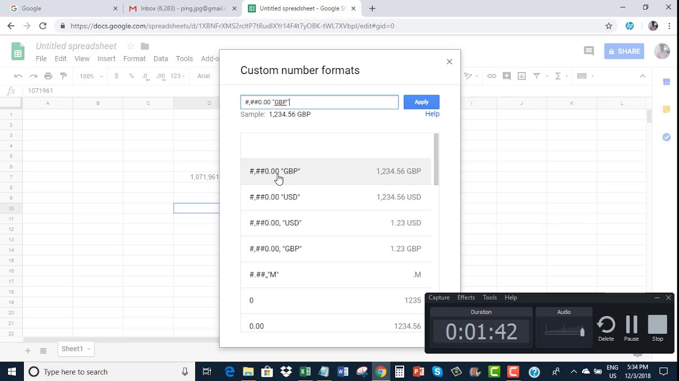
Task: Click the Insert link toolbar icon
Action: point(492,76)
